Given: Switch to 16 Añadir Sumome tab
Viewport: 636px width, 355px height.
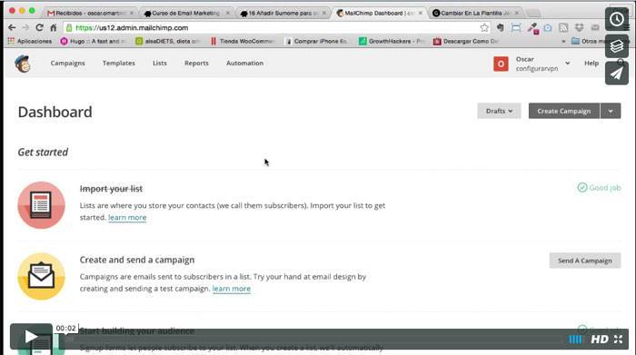Looking at the screenshot, I should point(283,13).
